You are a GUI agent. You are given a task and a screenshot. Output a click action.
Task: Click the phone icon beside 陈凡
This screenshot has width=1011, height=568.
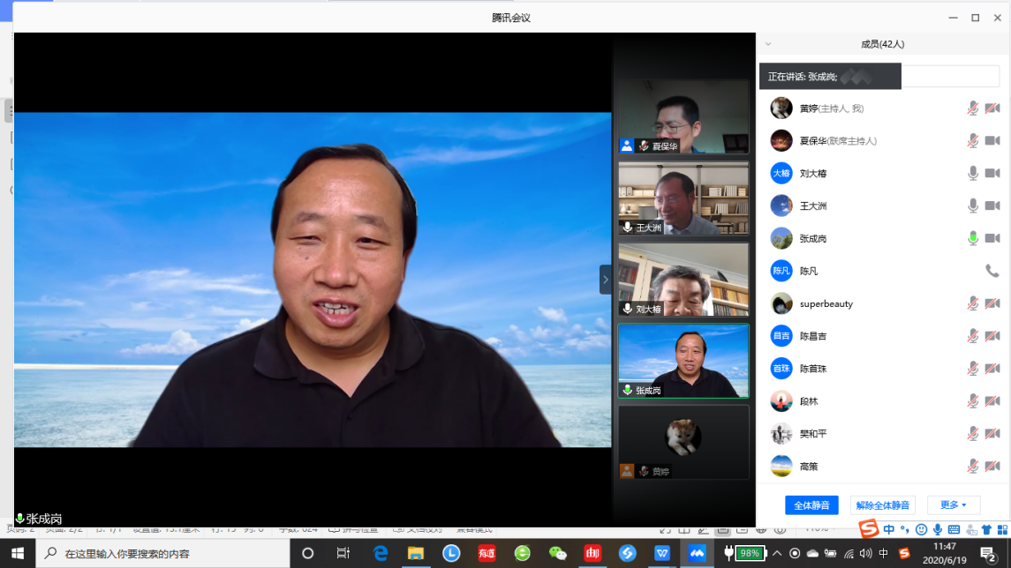(992, 272)
